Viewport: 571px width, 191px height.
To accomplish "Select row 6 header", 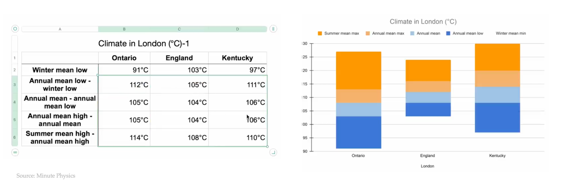I will [15, 137].
